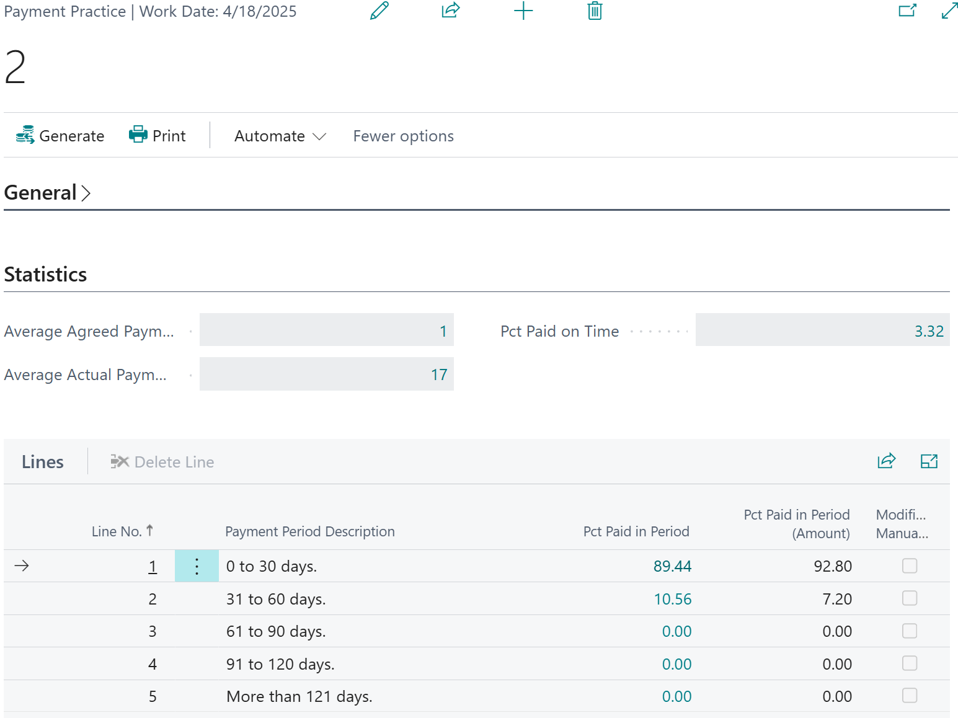Viewport: 958px width, 718px height.
Task: Click the Average Actual Paym... label
Action: [85, 375]
